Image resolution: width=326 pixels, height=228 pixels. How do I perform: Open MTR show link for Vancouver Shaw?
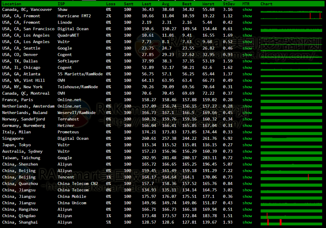click(247, 10)
